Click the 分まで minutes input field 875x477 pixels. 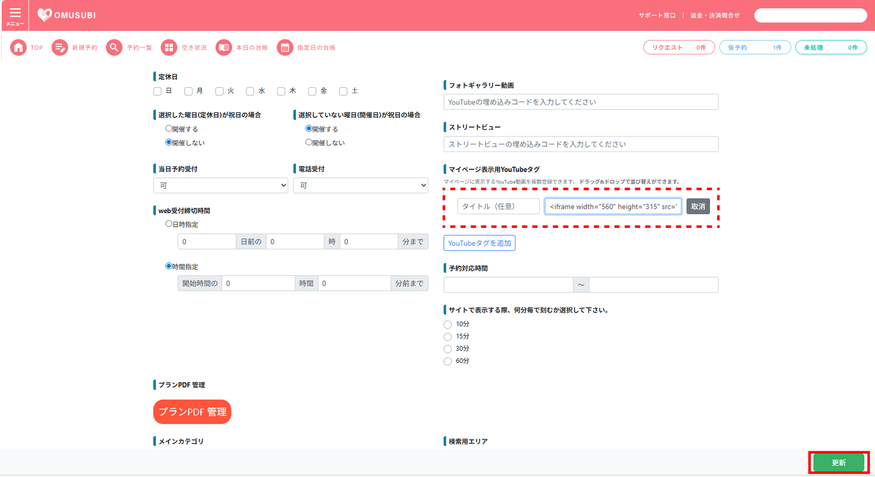(369, 241)
